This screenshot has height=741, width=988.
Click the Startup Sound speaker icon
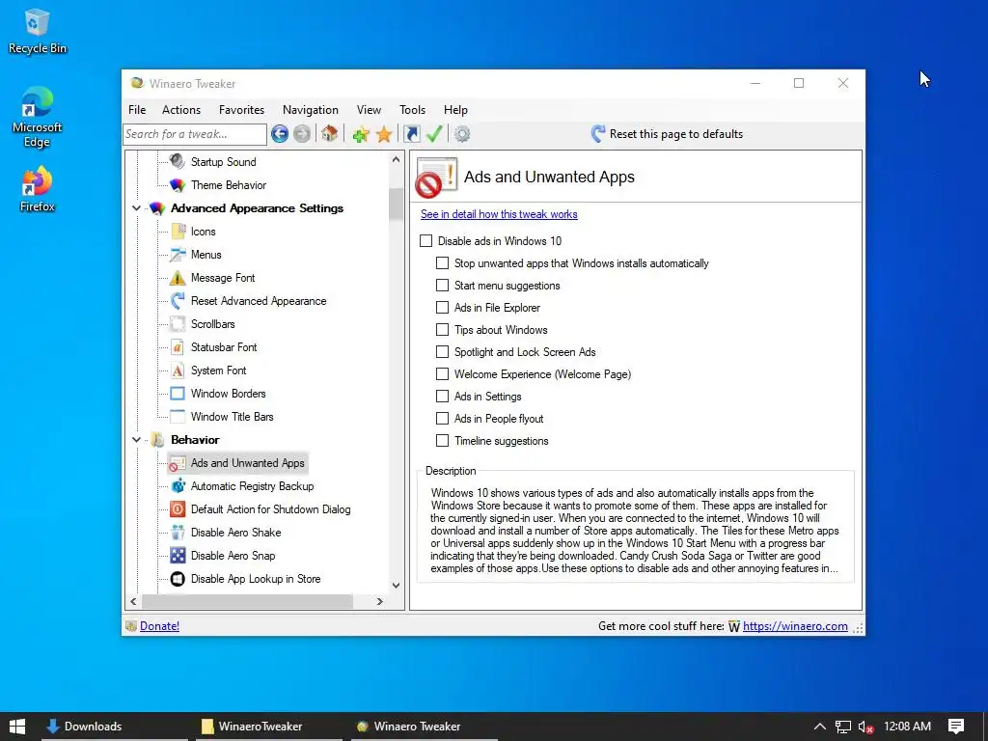click(178, 161)
